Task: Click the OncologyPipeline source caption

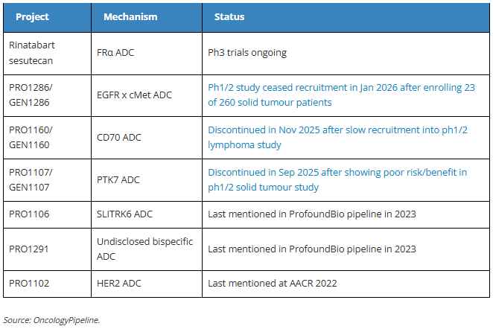Action: coord(51,320)
